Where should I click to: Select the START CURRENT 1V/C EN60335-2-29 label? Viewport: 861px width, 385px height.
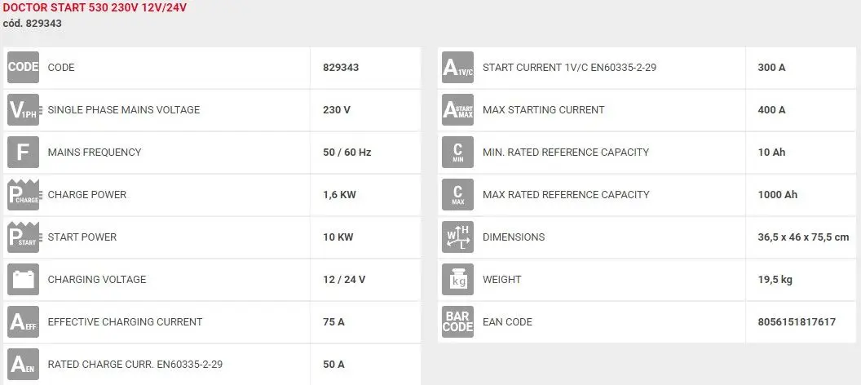pos(569,68)
